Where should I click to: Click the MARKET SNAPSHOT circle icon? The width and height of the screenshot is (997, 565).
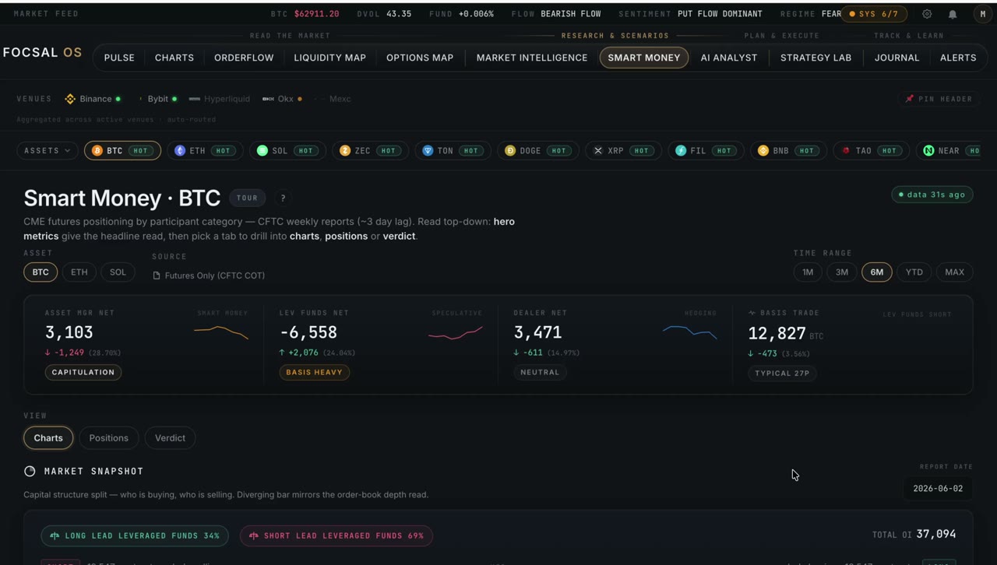point(30,471)
